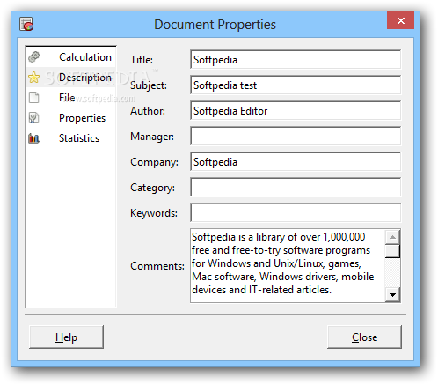The height and width of the screenshot is (385, 438).
Task: Click the Close button
Action: point(364,337)
